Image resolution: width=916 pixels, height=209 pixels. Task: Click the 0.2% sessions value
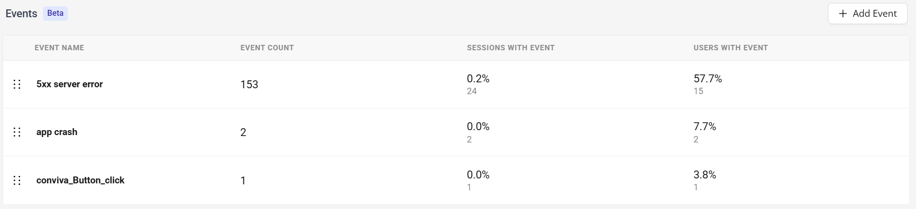(x=478, y=79)
